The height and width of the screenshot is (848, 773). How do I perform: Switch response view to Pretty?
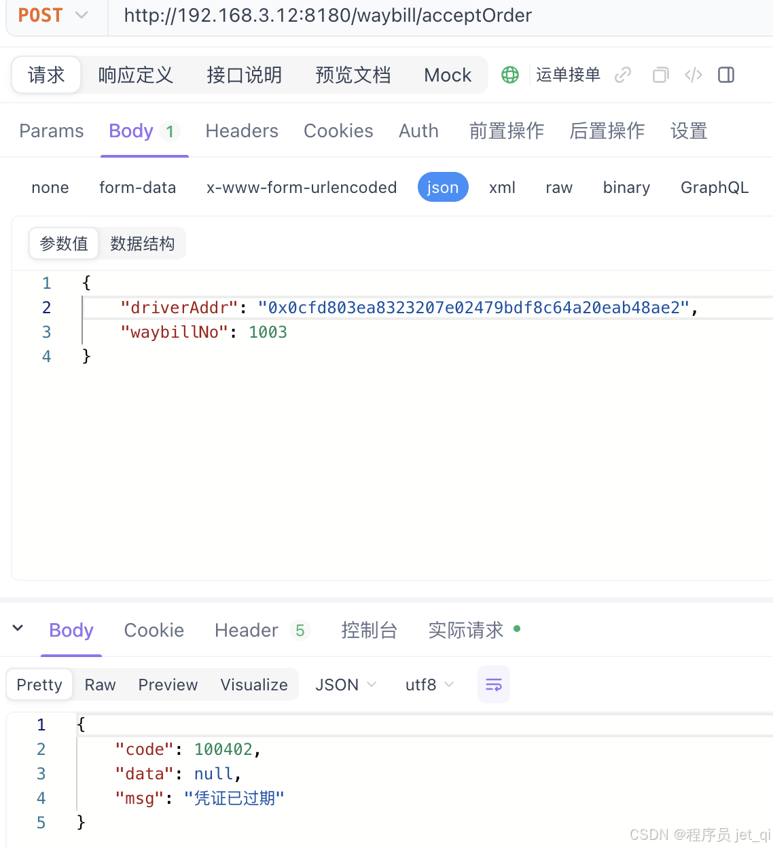click(x=39, y=684)
